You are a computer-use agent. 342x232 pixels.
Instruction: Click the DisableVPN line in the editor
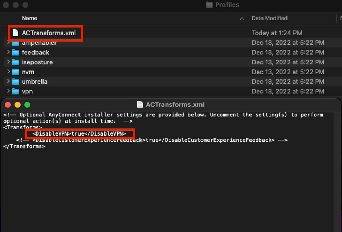pos(79,133)
